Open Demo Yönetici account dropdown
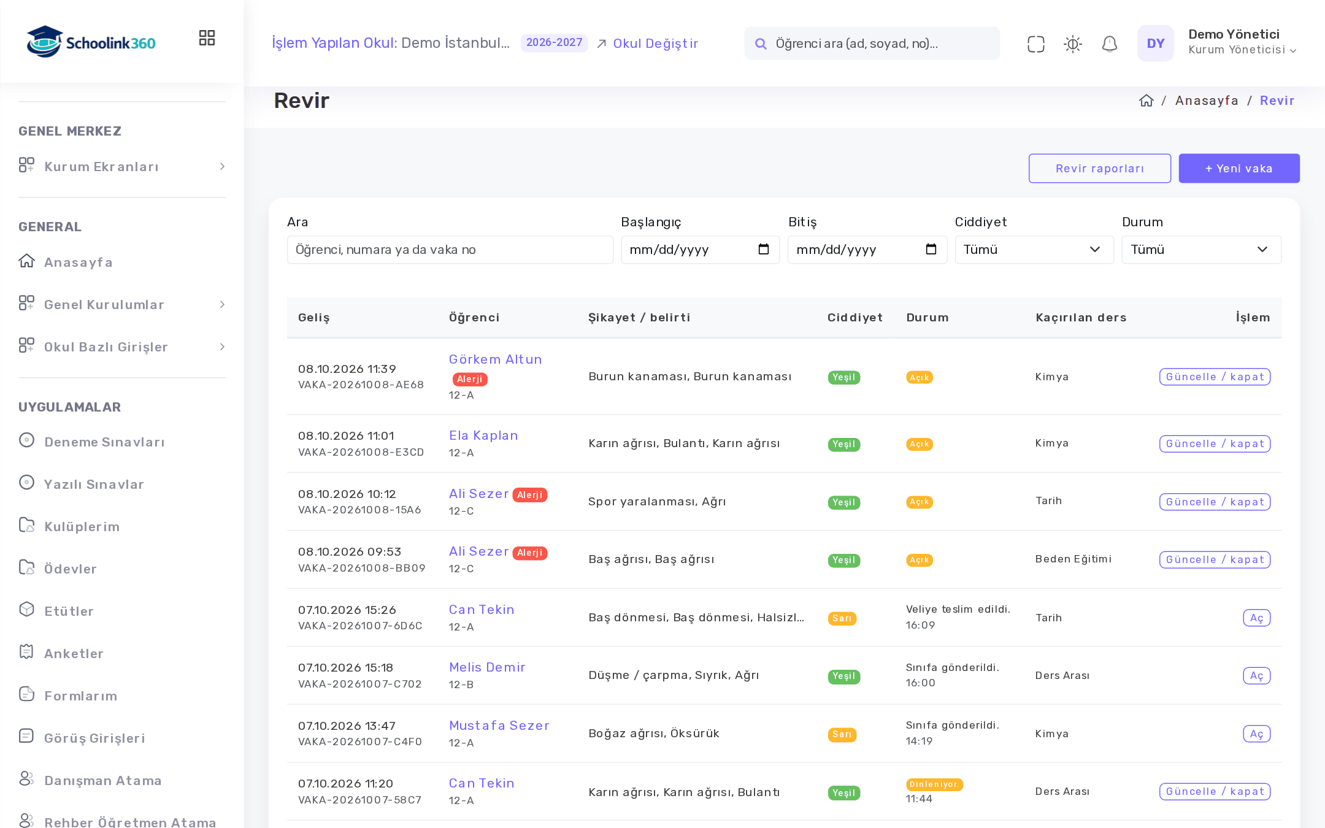 pyautogui.click(x=1242, y=42)
